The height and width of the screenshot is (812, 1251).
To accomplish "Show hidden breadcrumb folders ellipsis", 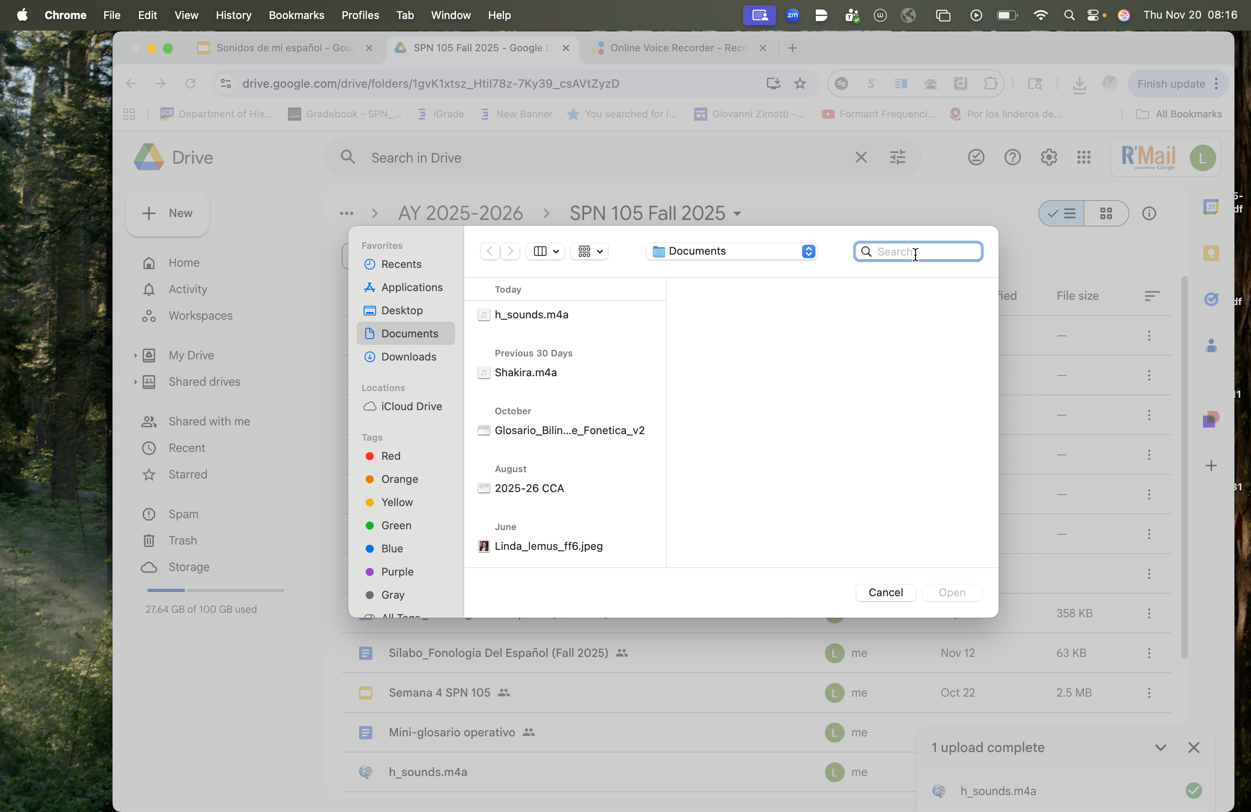I will (346, 213).
